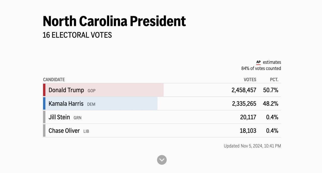
Task: Click the CANDIDATE column header
Action: (54, 80)
